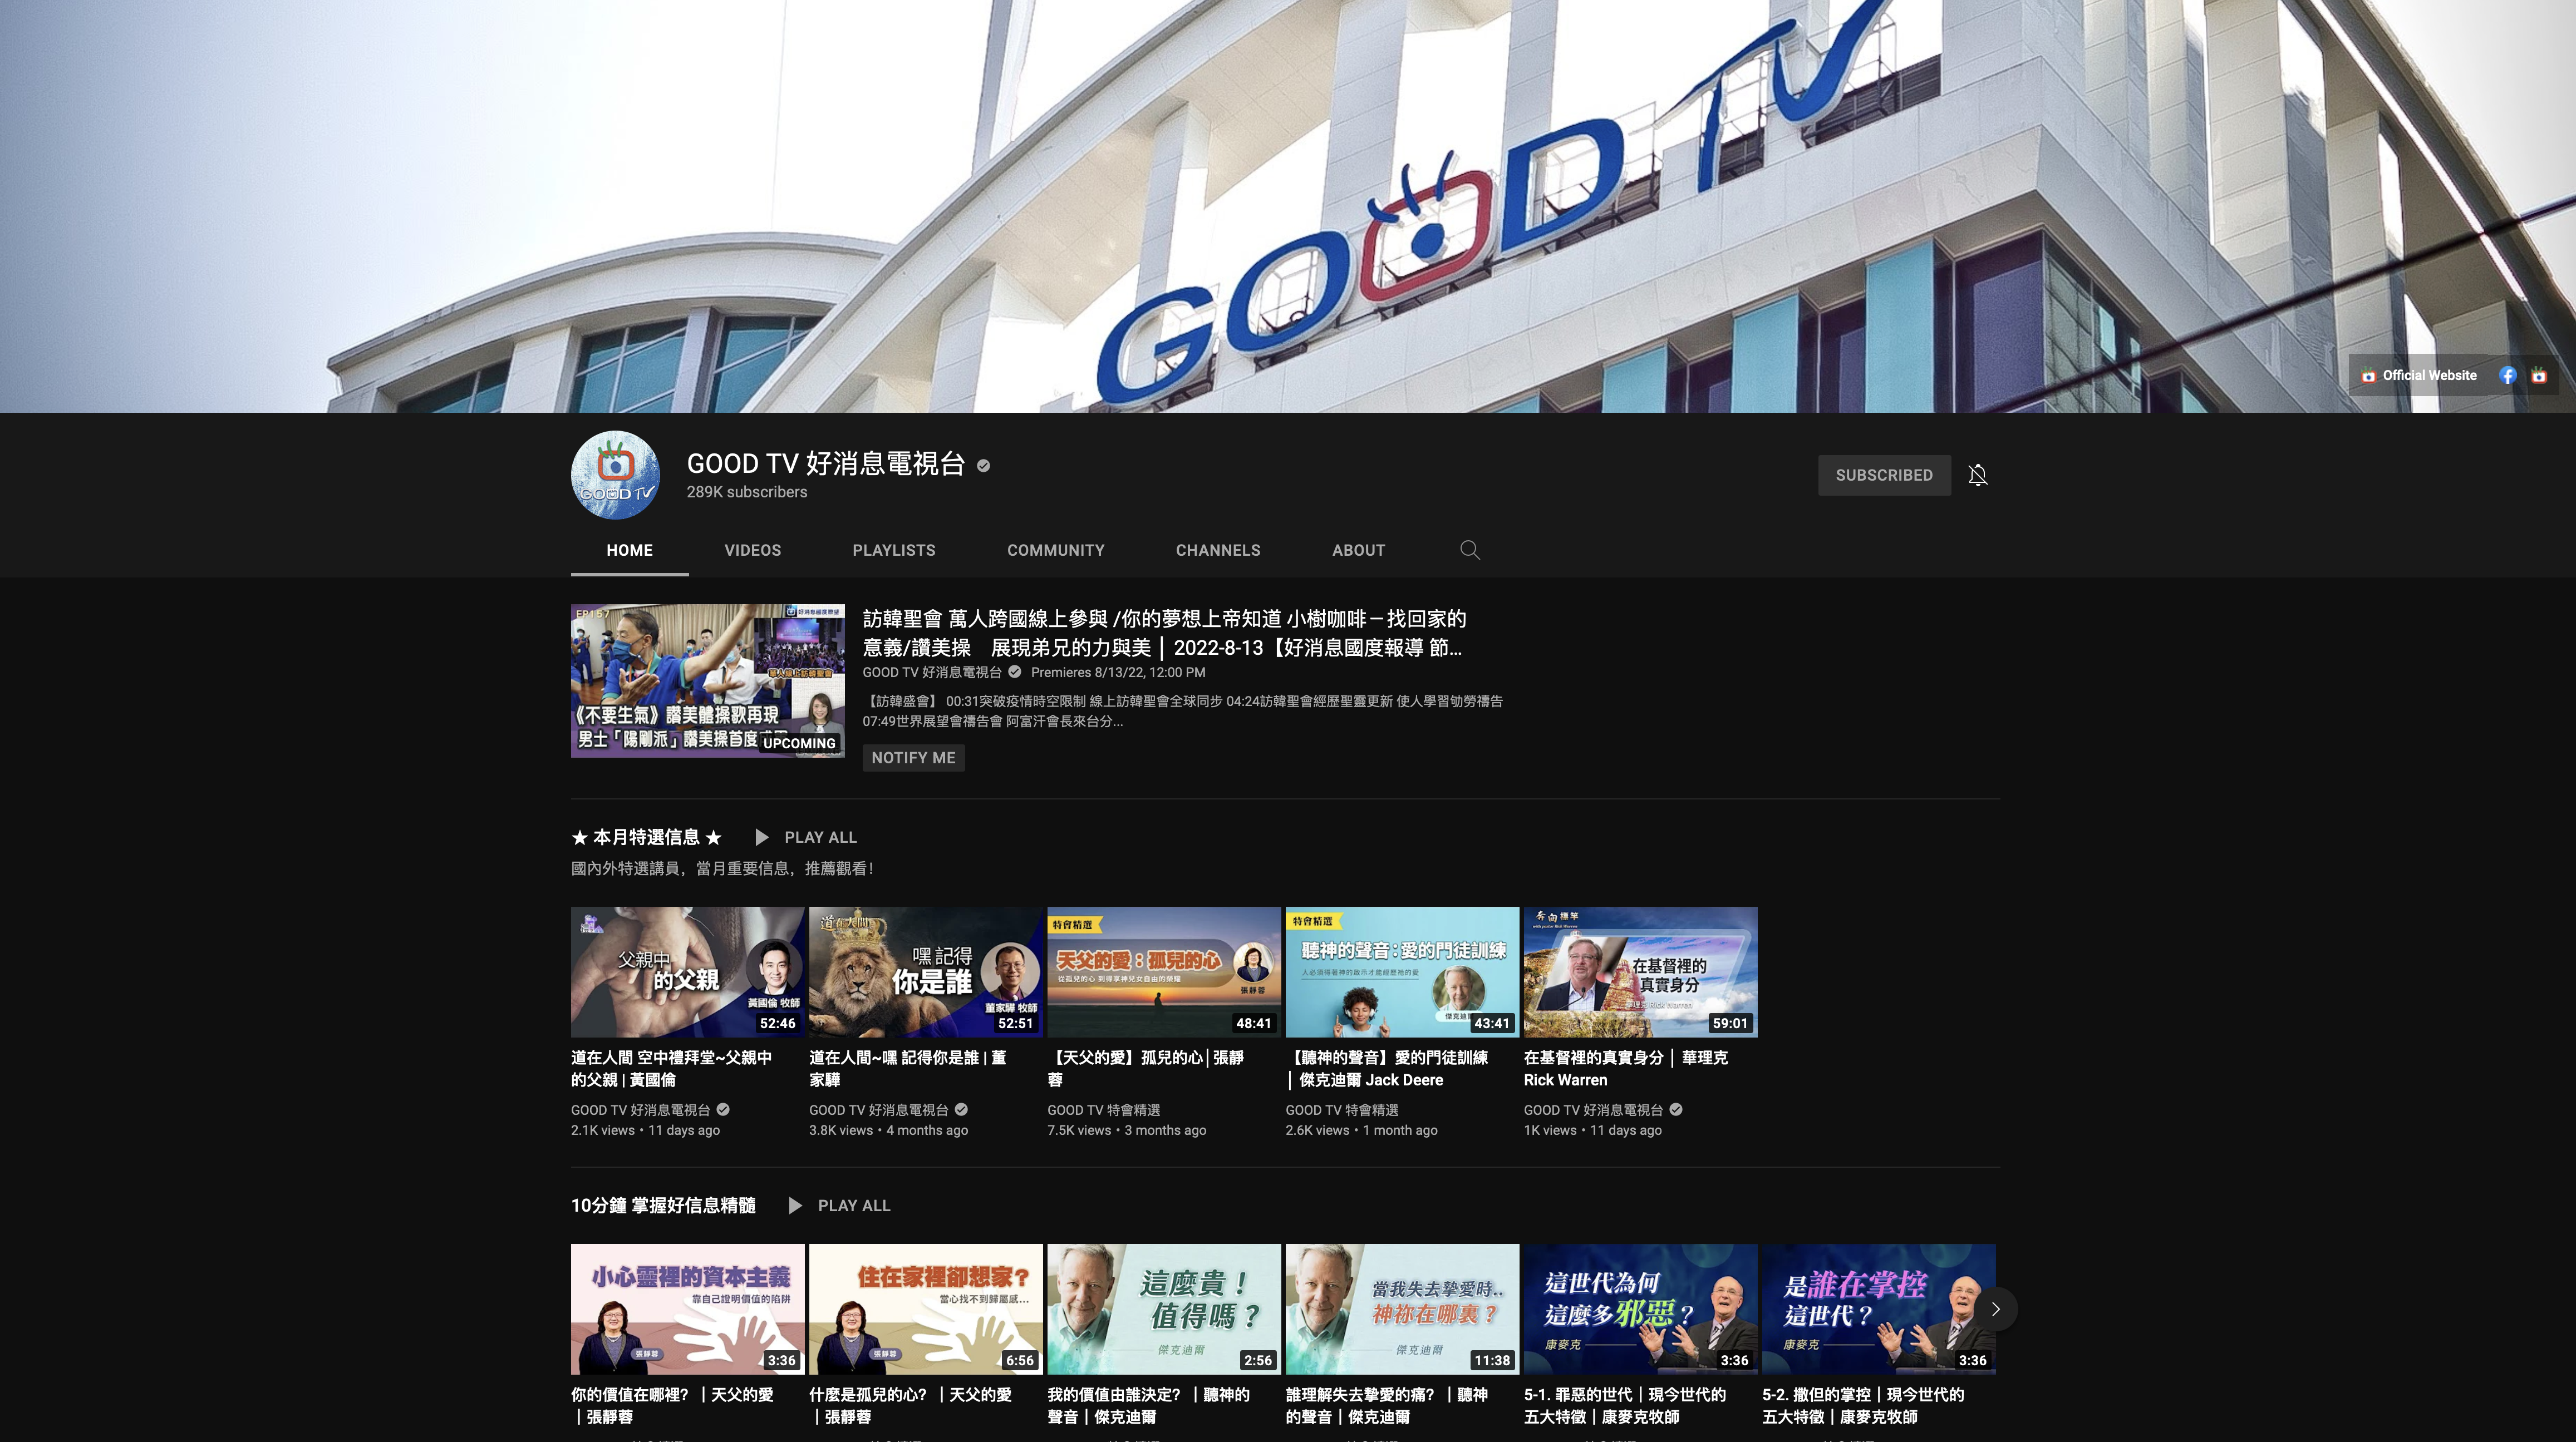Viewport: 2576px width, 1442px height.
Task: Click the play icon beside 10分鐘 掌握好信息精髓
Action: (795, 1206)
